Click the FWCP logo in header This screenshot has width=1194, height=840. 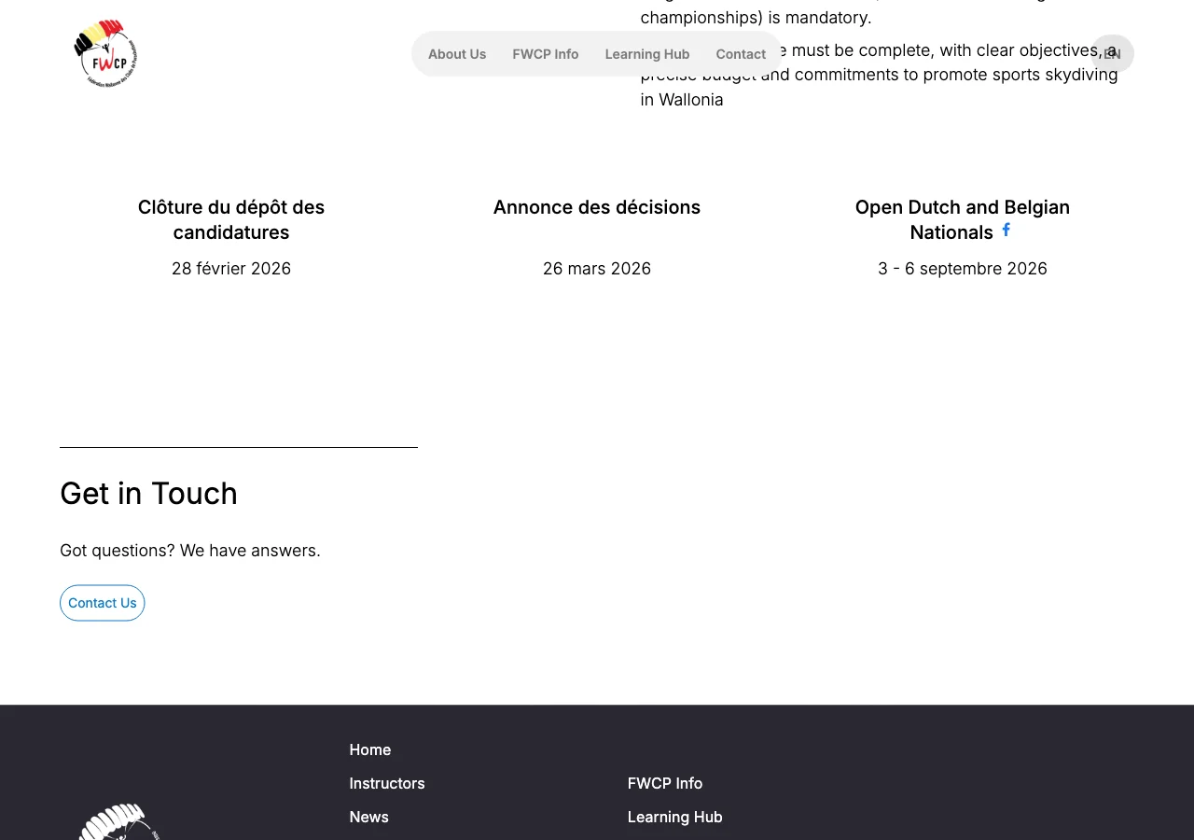point(105,54)
